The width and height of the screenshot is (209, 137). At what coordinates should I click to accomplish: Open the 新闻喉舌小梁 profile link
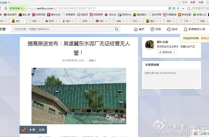(x=194, y=29)
